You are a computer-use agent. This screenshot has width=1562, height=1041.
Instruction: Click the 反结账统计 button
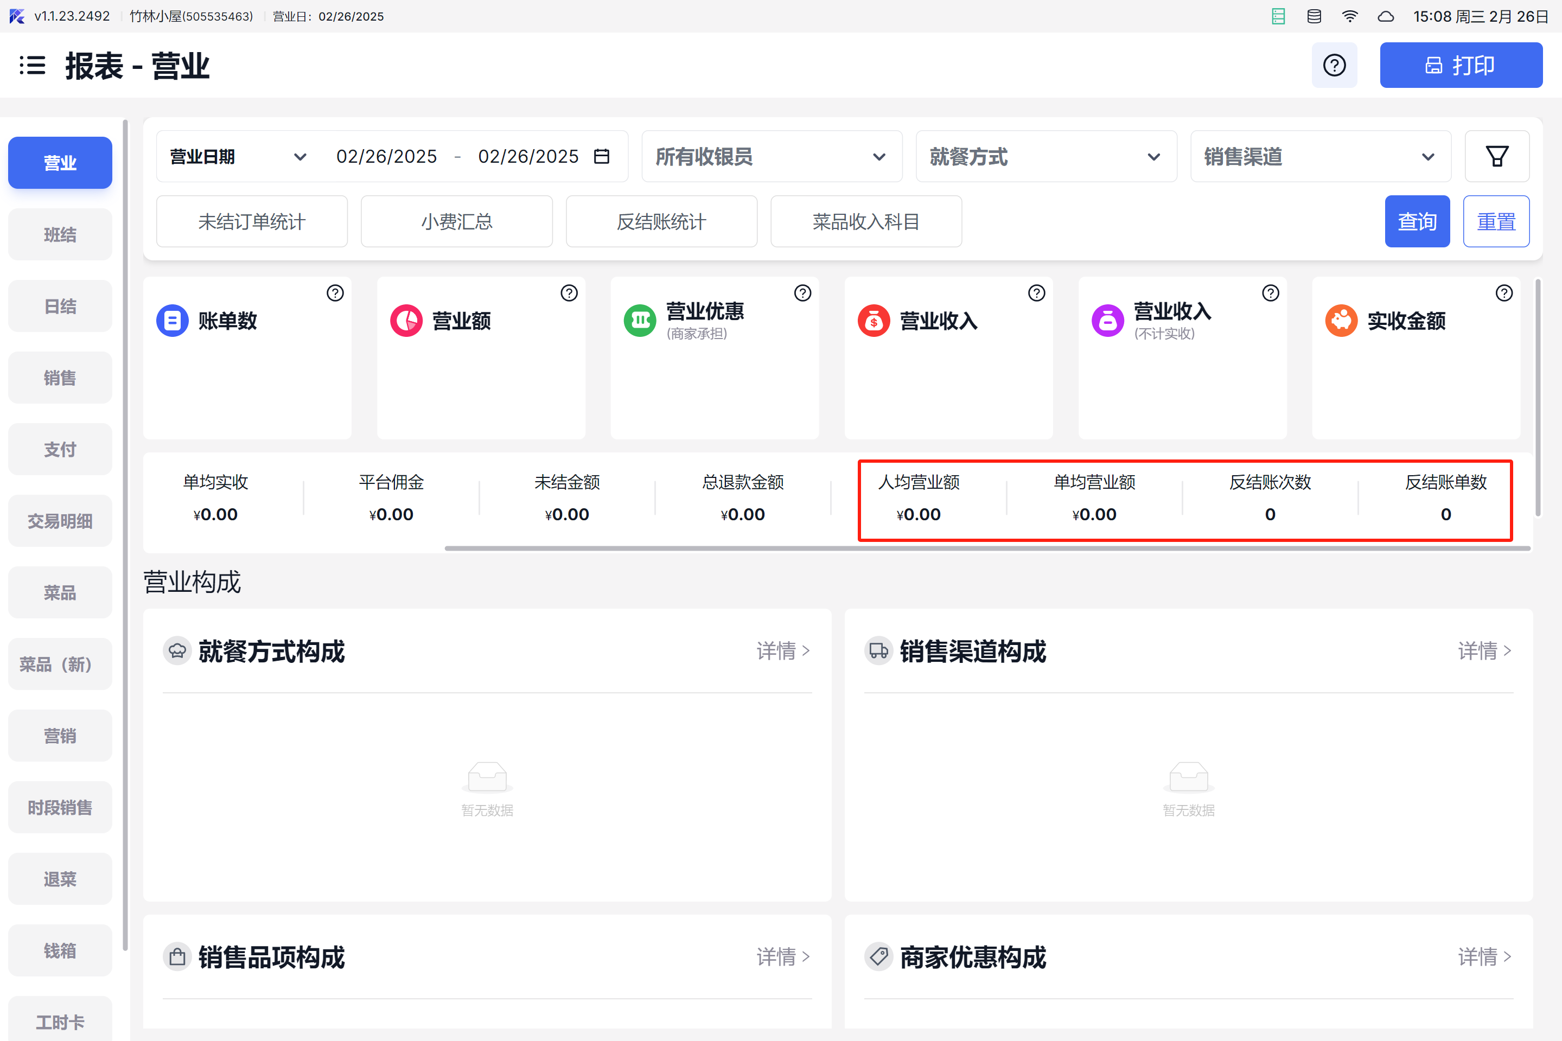[661, 221]
